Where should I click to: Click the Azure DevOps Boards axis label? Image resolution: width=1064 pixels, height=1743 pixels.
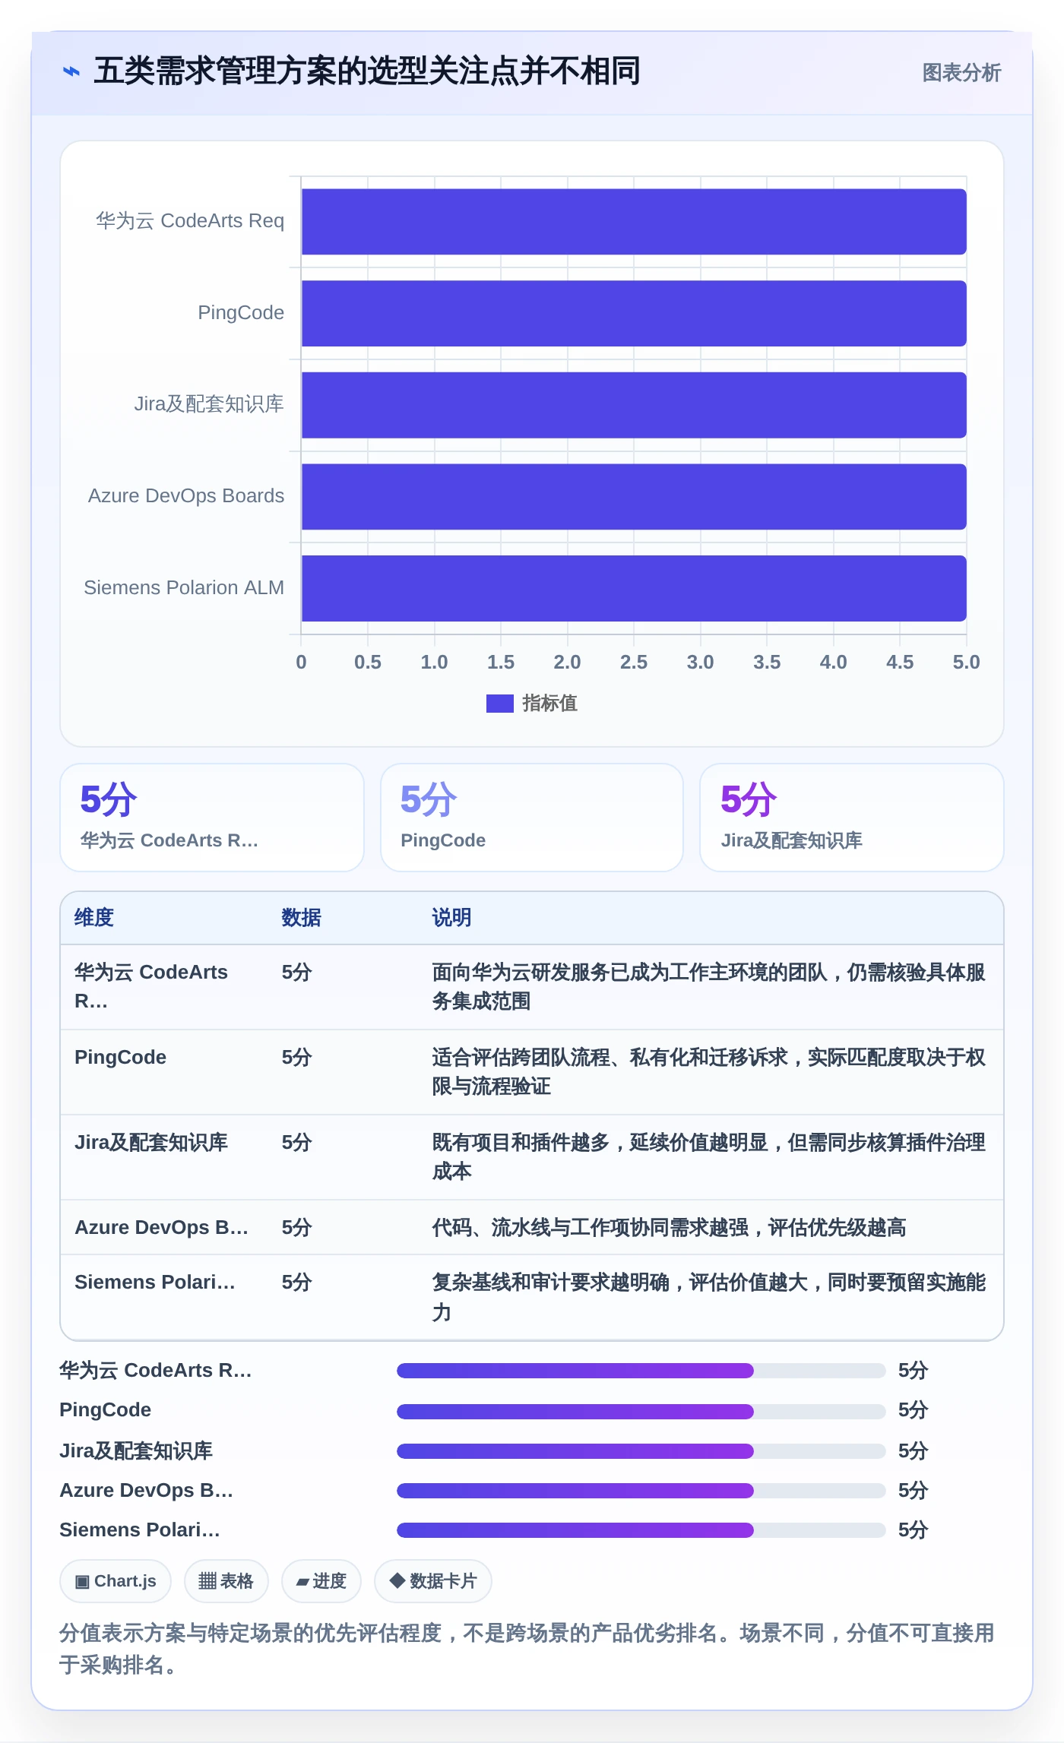pyautogui.click(x=186, y=496)
